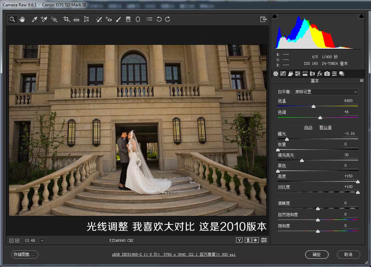The image size is (371, 267).
Task: Toggle shadow clipping warning on the histogram
Action: point(275,16)
